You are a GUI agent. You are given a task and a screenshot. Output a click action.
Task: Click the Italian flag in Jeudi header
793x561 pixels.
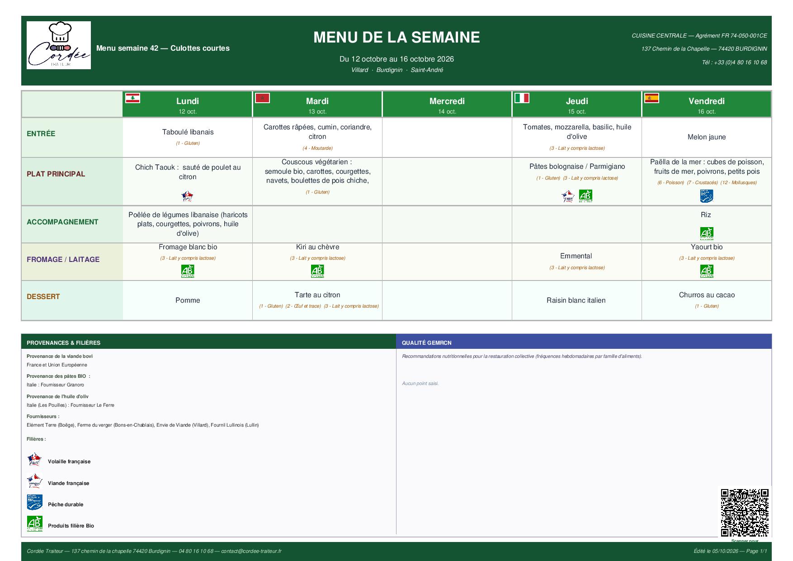(522, 98)
